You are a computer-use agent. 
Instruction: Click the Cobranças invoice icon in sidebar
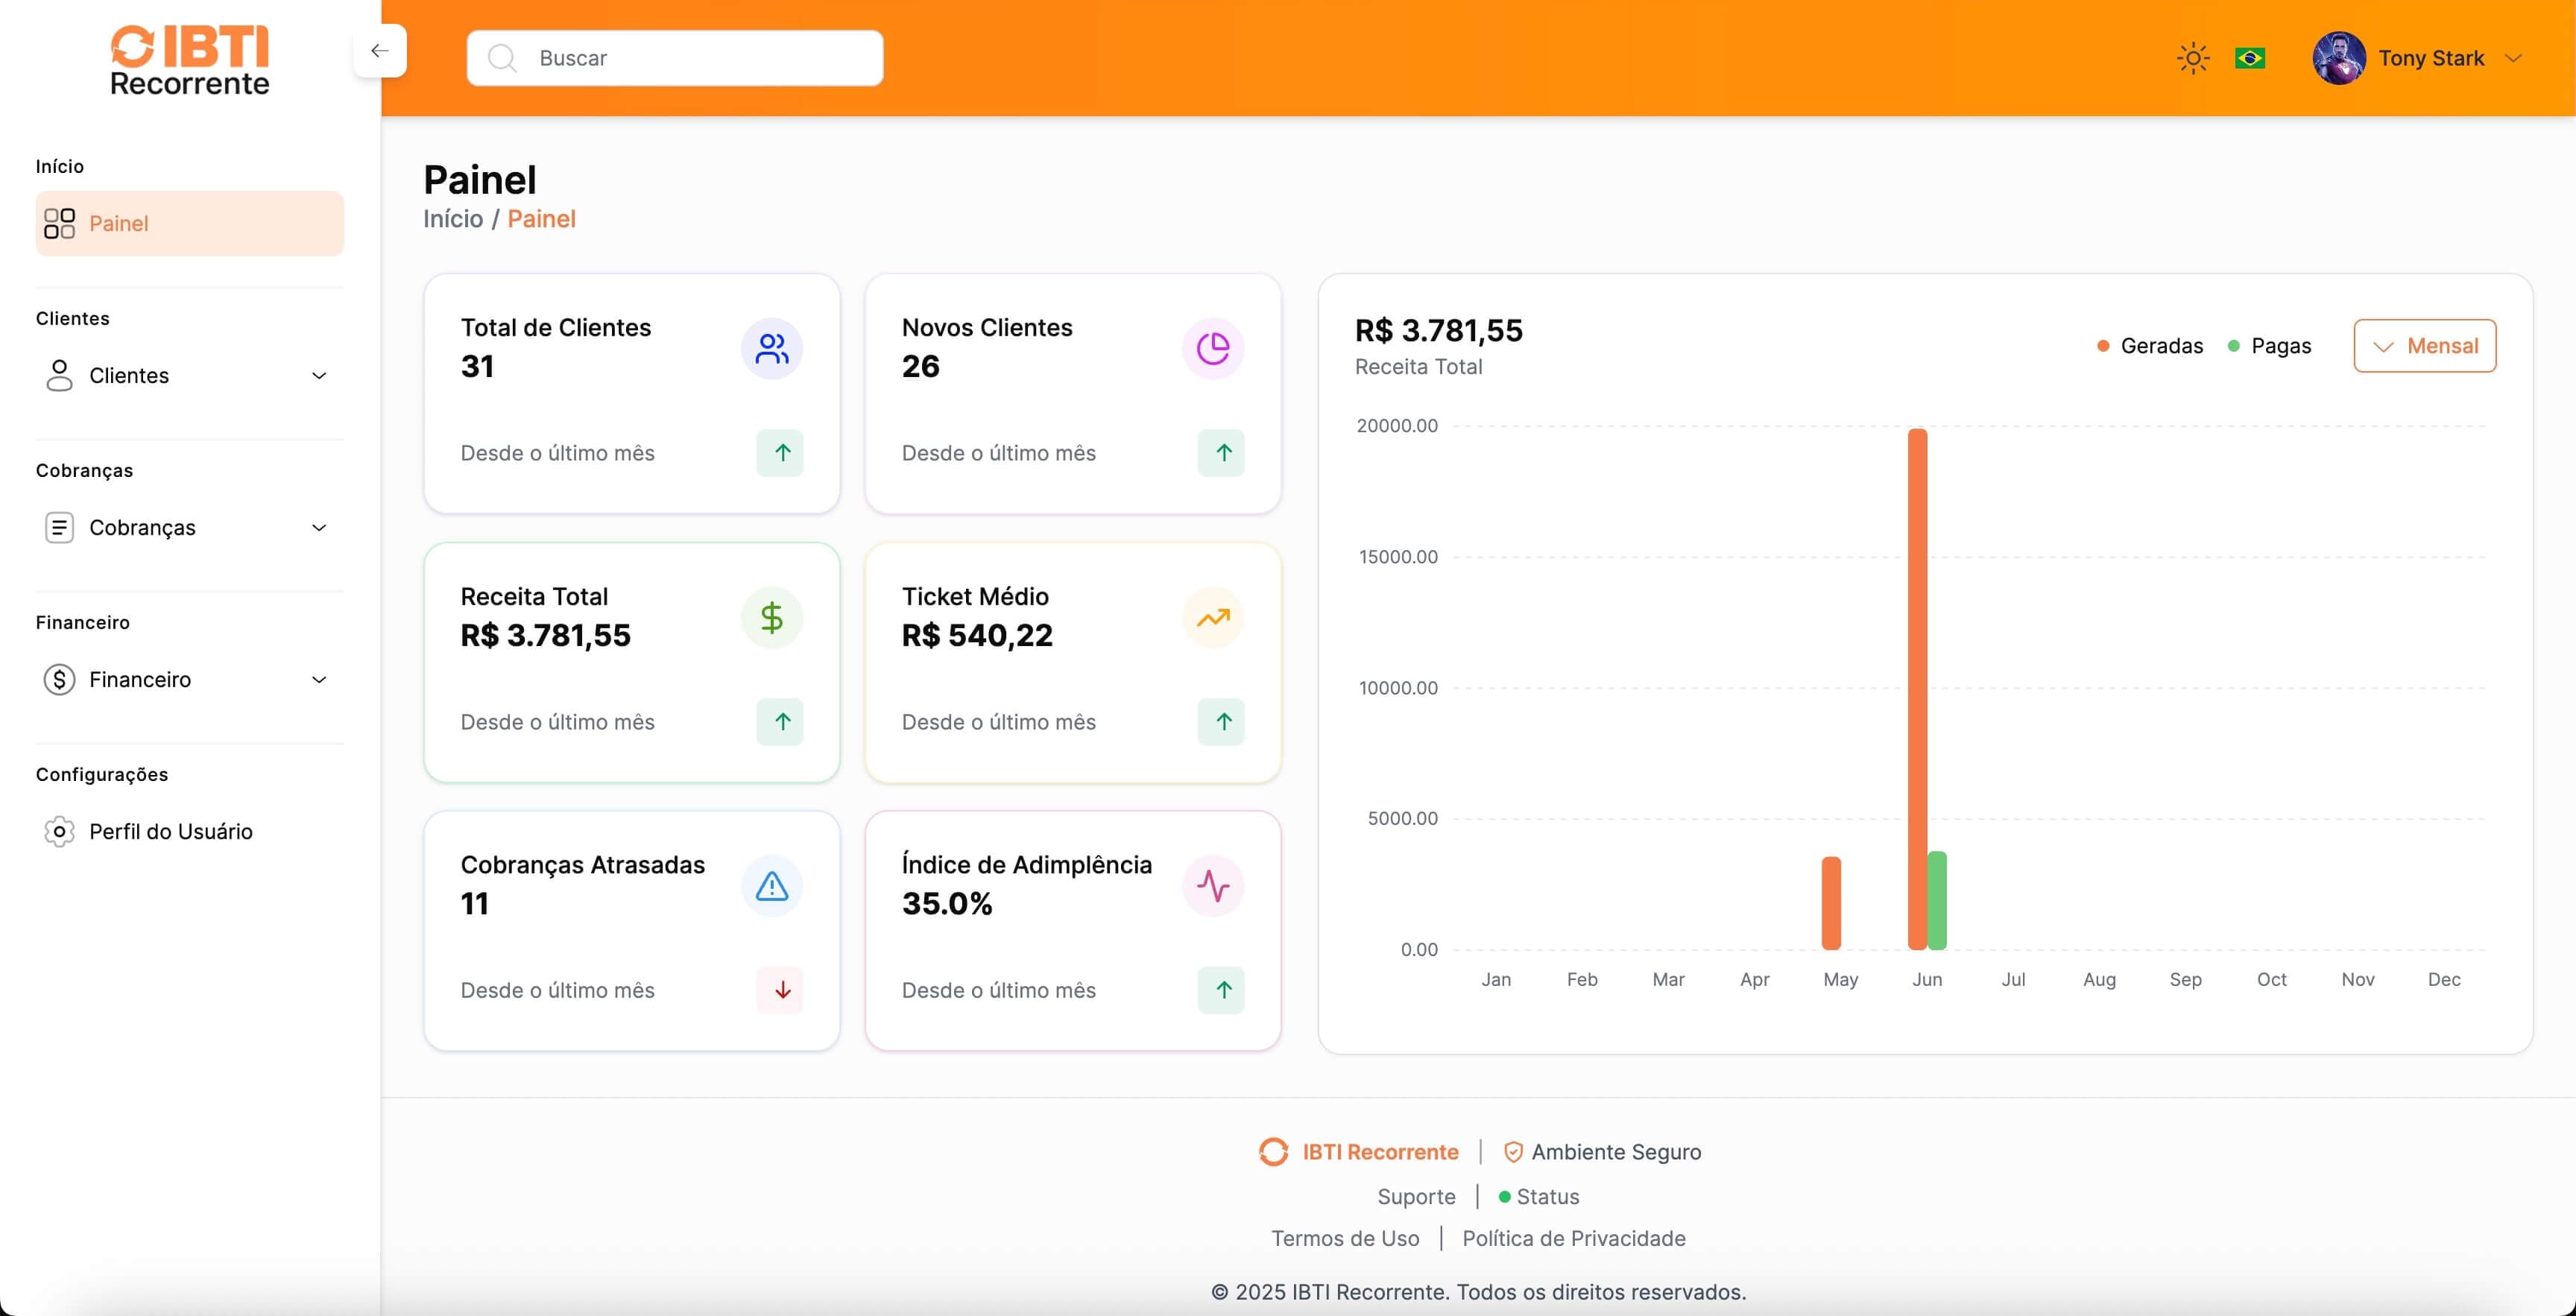(59, 527)
